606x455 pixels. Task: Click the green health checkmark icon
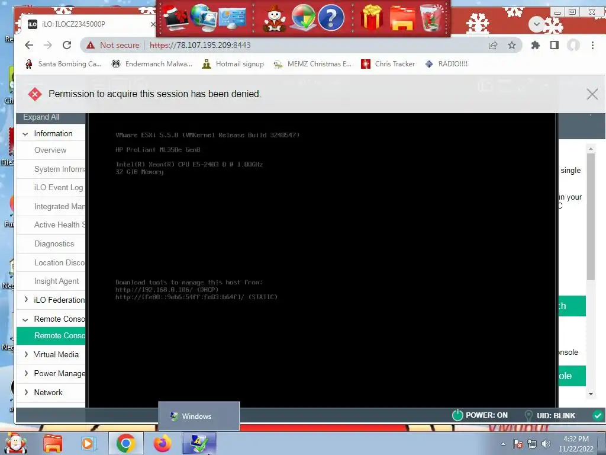pyautogui.click(x=598, y=415)
